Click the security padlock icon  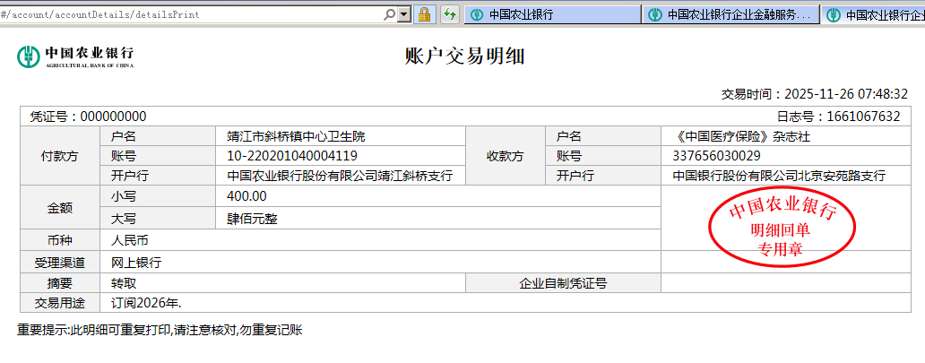click(x=425, y=14)
